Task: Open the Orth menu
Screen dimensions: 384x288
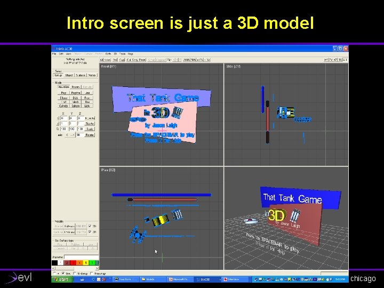Action: 108,54
